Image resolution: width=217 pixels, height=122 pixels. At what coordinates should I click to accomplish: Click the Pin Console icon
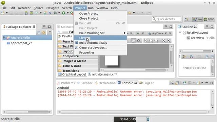point(184,83)
